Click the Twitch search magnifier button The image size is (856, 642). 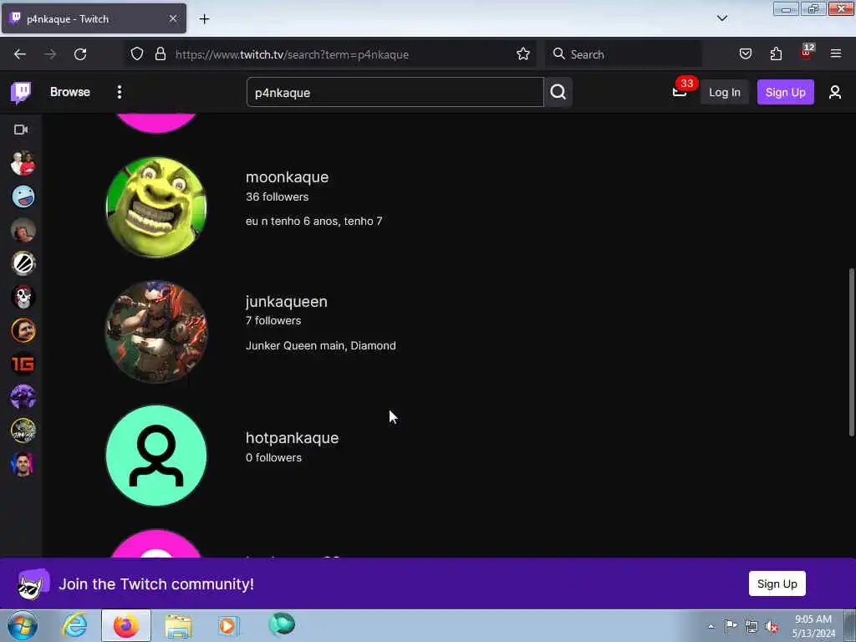pyautogui.click(x=558, y=92)
